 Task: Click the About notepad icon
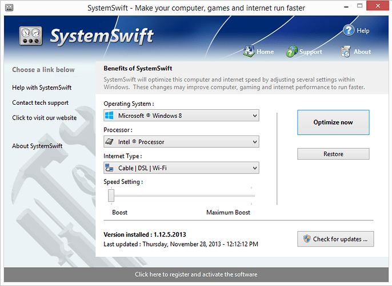pyautogui.click(x=346, y=51)
